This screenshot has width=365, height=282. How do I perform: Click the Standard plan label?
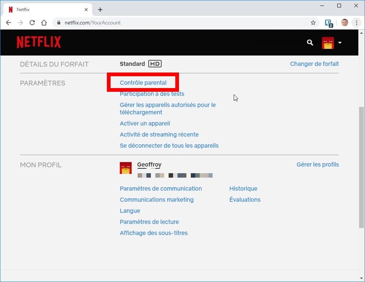pos(132,64)
